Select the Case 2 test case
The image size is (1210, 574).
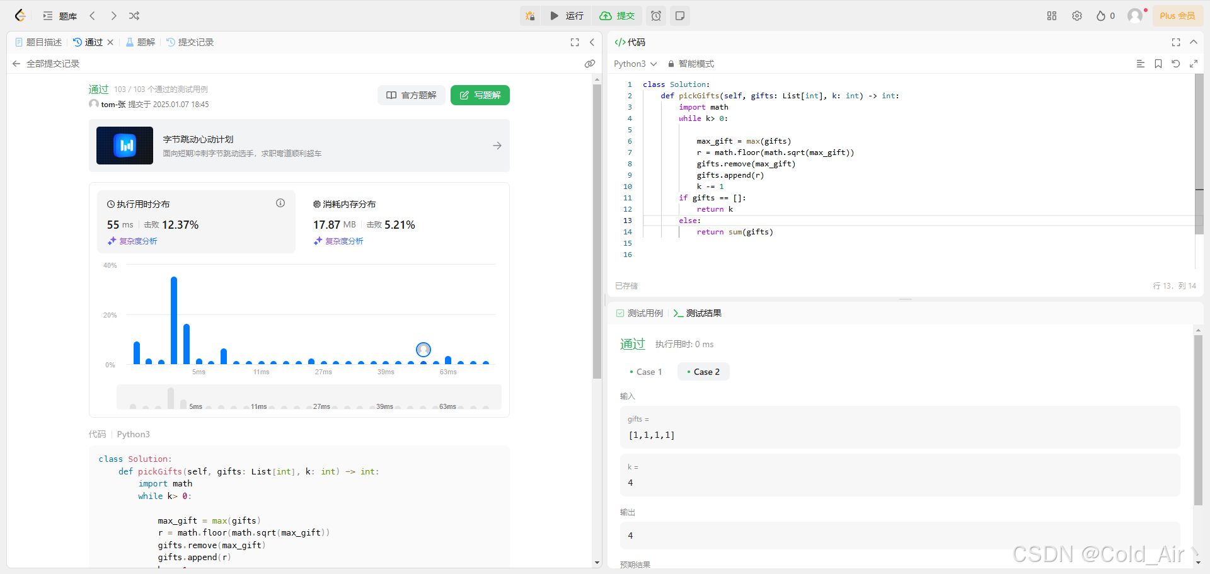pyautogui.click(x=703, y=372)
